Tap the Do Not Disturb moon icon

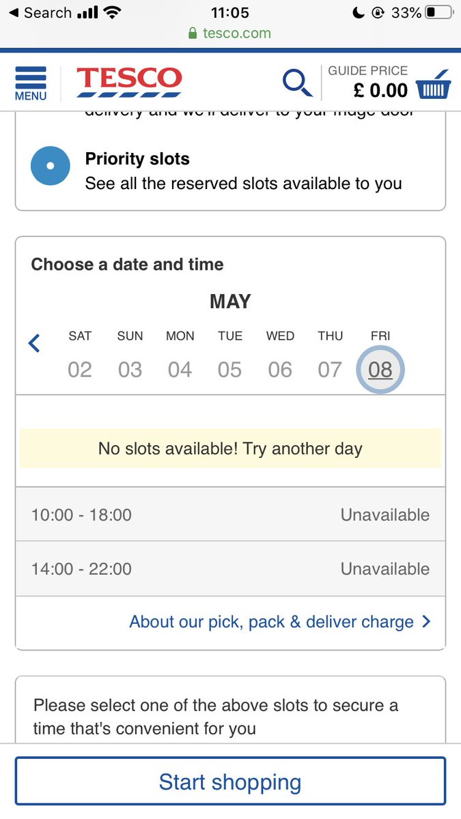tap(359, 13)
